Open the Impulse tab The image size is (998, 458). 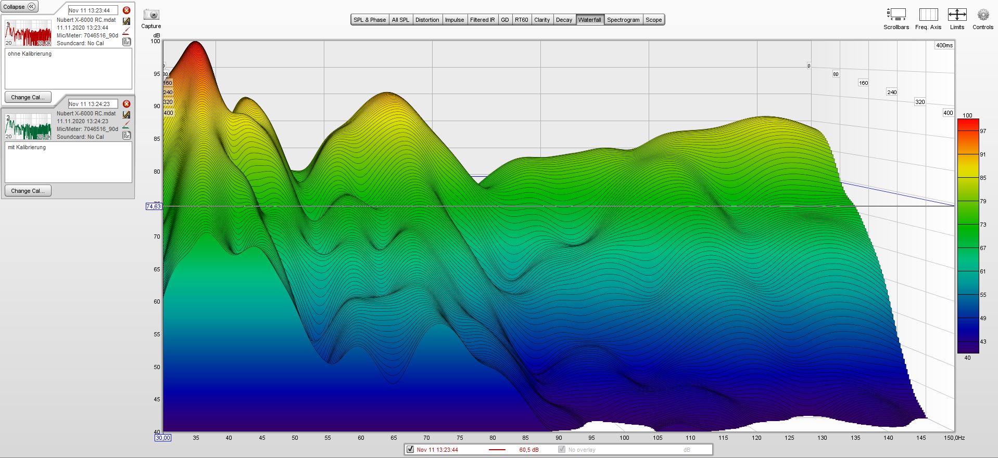pyautogui.click(x=454, y=20)
